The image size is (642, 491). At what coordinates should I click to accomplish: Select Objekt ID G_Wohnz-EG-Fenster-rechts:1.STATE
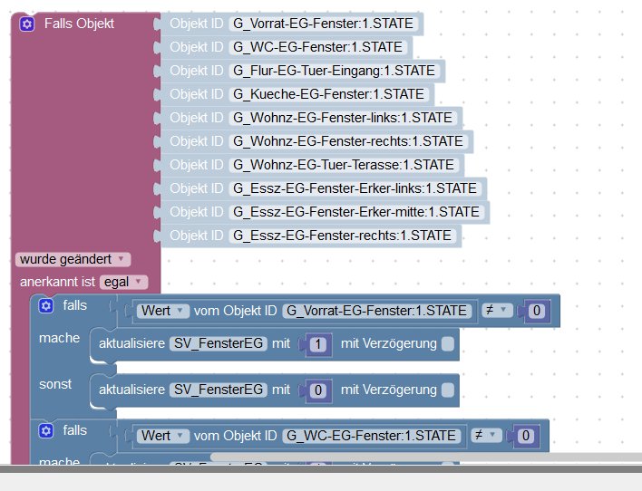tap(348, 141)
